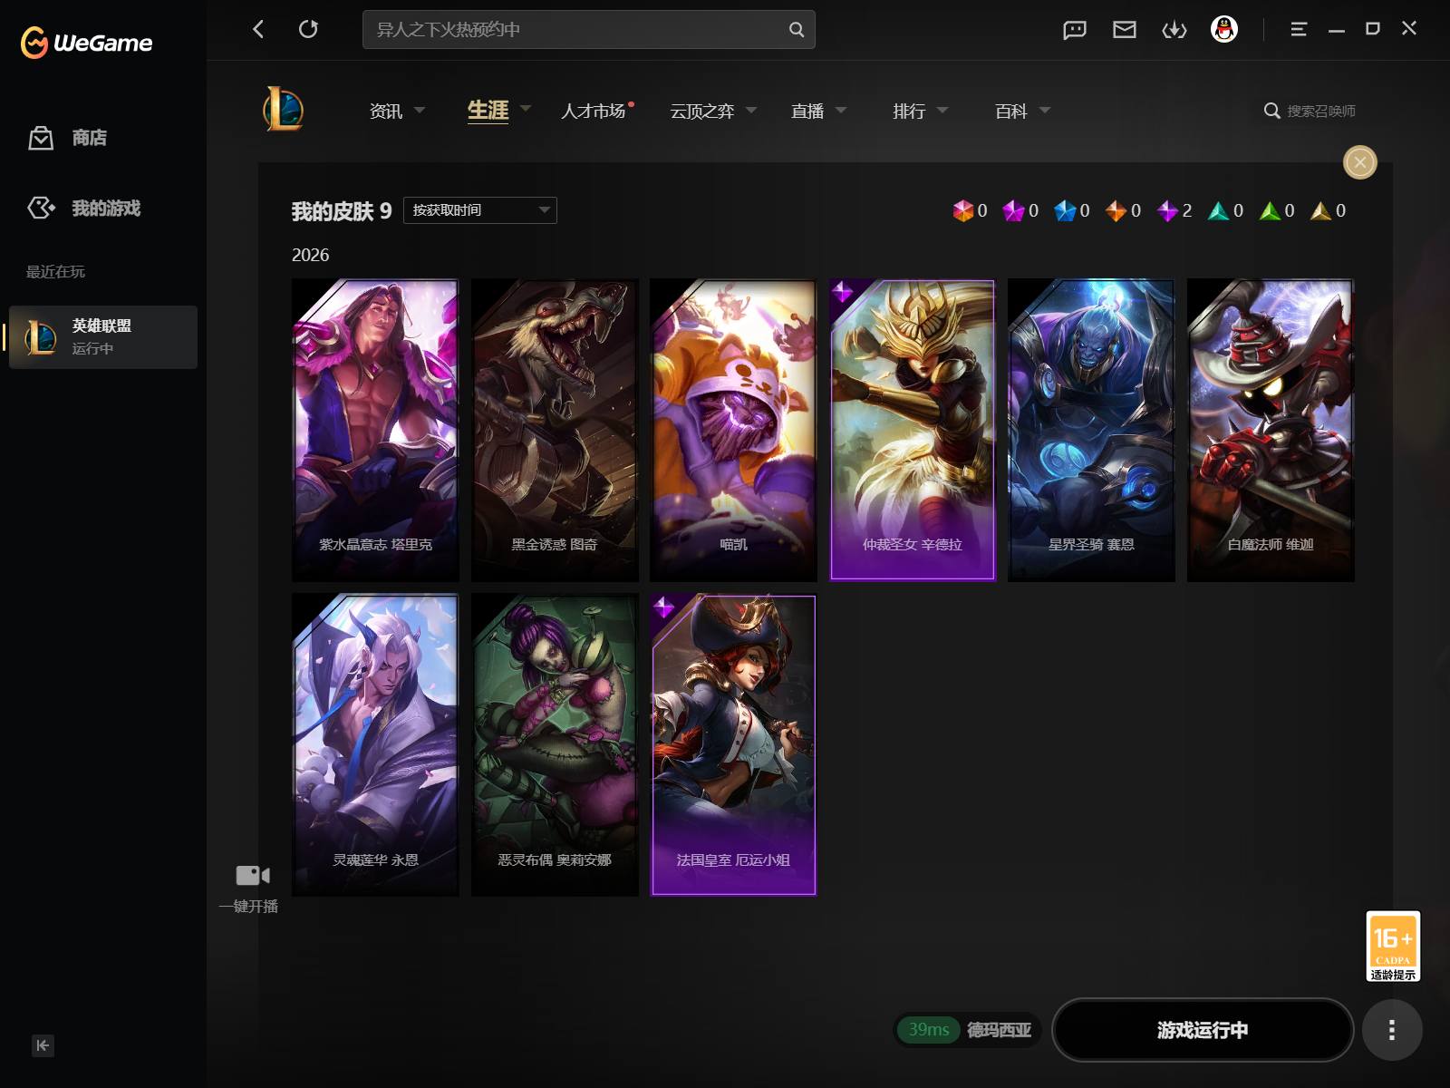Close the skins panel with gold X
This screenshot has width=1450, height=1088.
(1360, 162)
